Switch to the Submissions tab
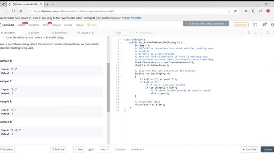Image resolution: width=274 pixels, height=154 pixels. tap(60, 33)
